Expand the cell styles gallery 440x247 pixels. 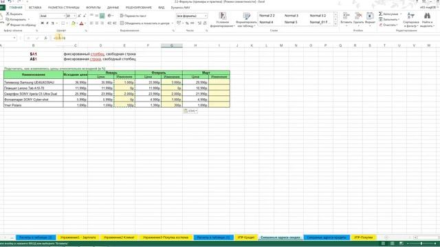coord(335,25)
